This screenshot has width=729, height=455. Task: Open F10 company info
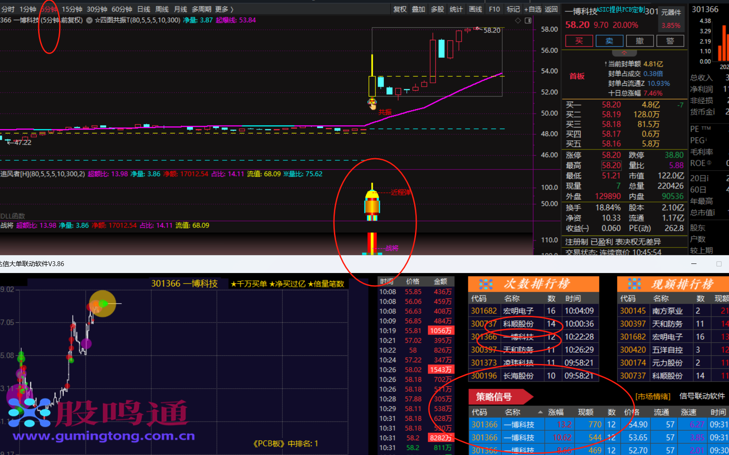[x=494, y=9]
